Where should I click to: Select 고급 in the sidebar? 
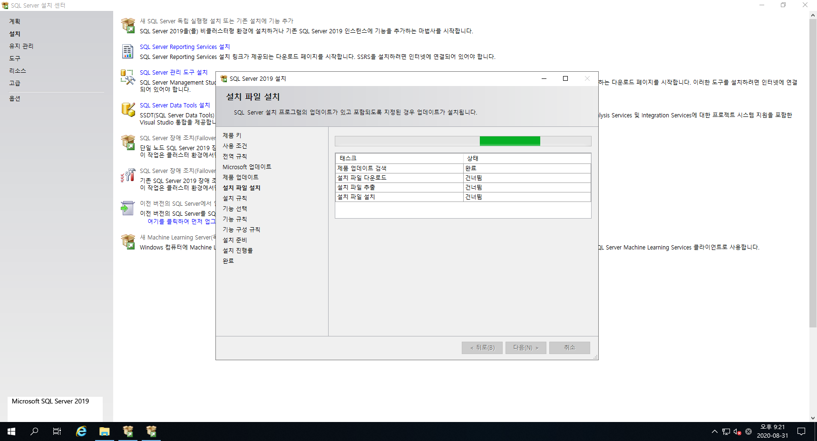(15, 83)
